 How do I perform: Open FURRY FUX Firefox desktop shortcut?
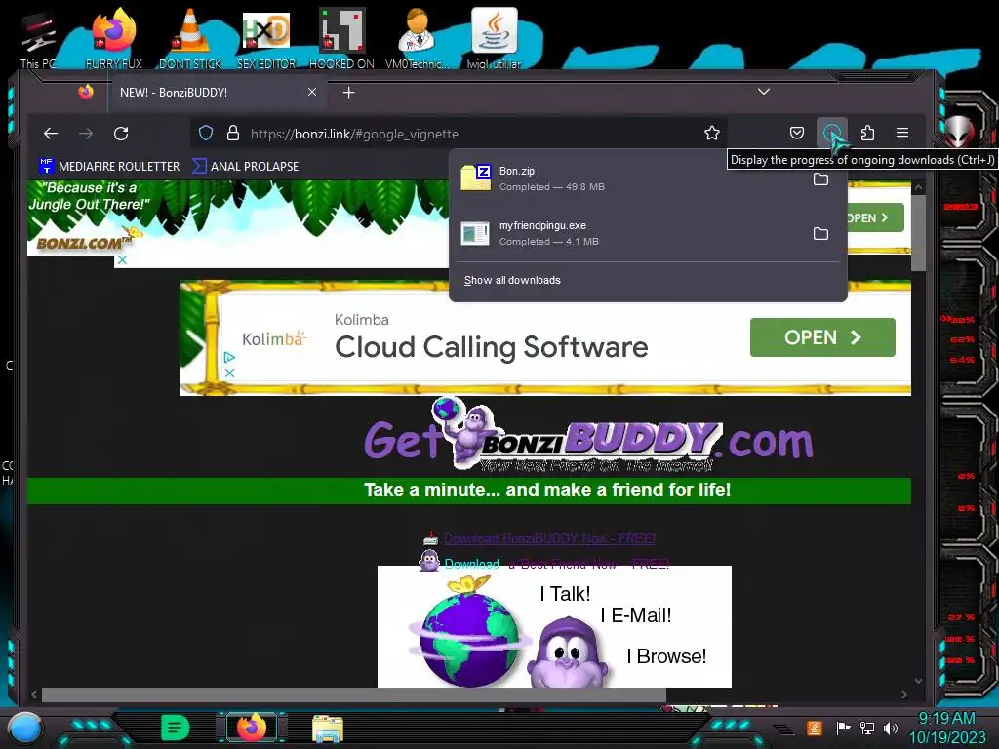point(114,38)
